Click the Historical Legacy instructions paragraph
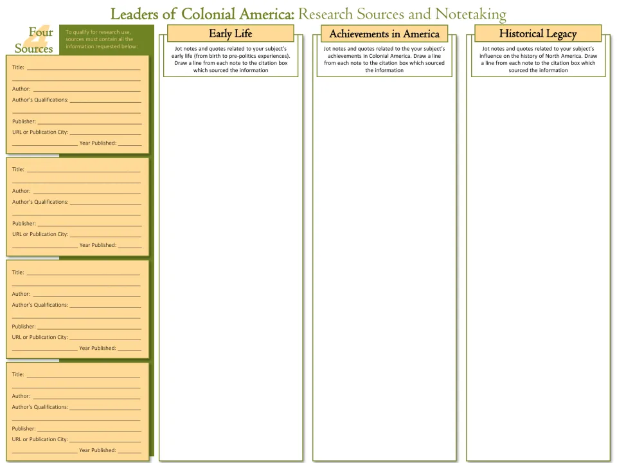The image size is (617, 463). coord(538,59)
